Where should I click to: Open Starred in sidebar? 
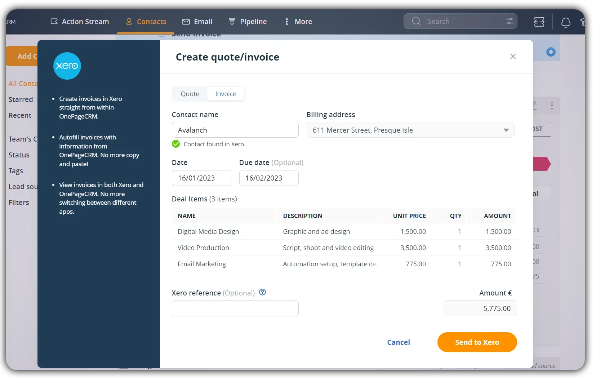pyautogui.click(x=21, y=99)
